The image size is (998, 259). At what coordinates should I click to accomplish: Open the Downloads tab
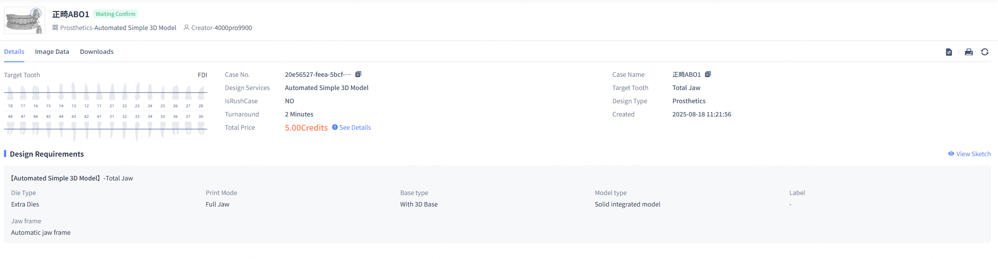[97, 52]
